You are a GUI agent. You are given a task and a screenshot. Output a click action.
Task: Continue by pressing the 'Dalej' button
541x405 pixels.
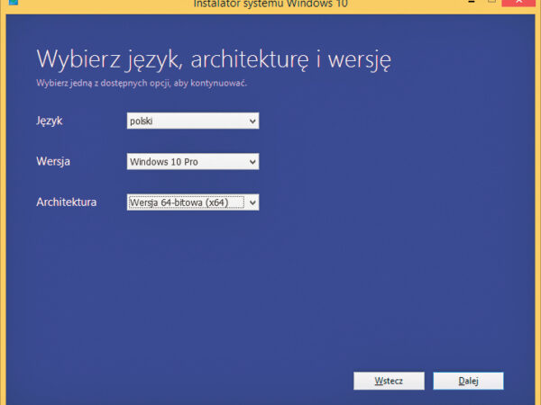pos(468,381)
